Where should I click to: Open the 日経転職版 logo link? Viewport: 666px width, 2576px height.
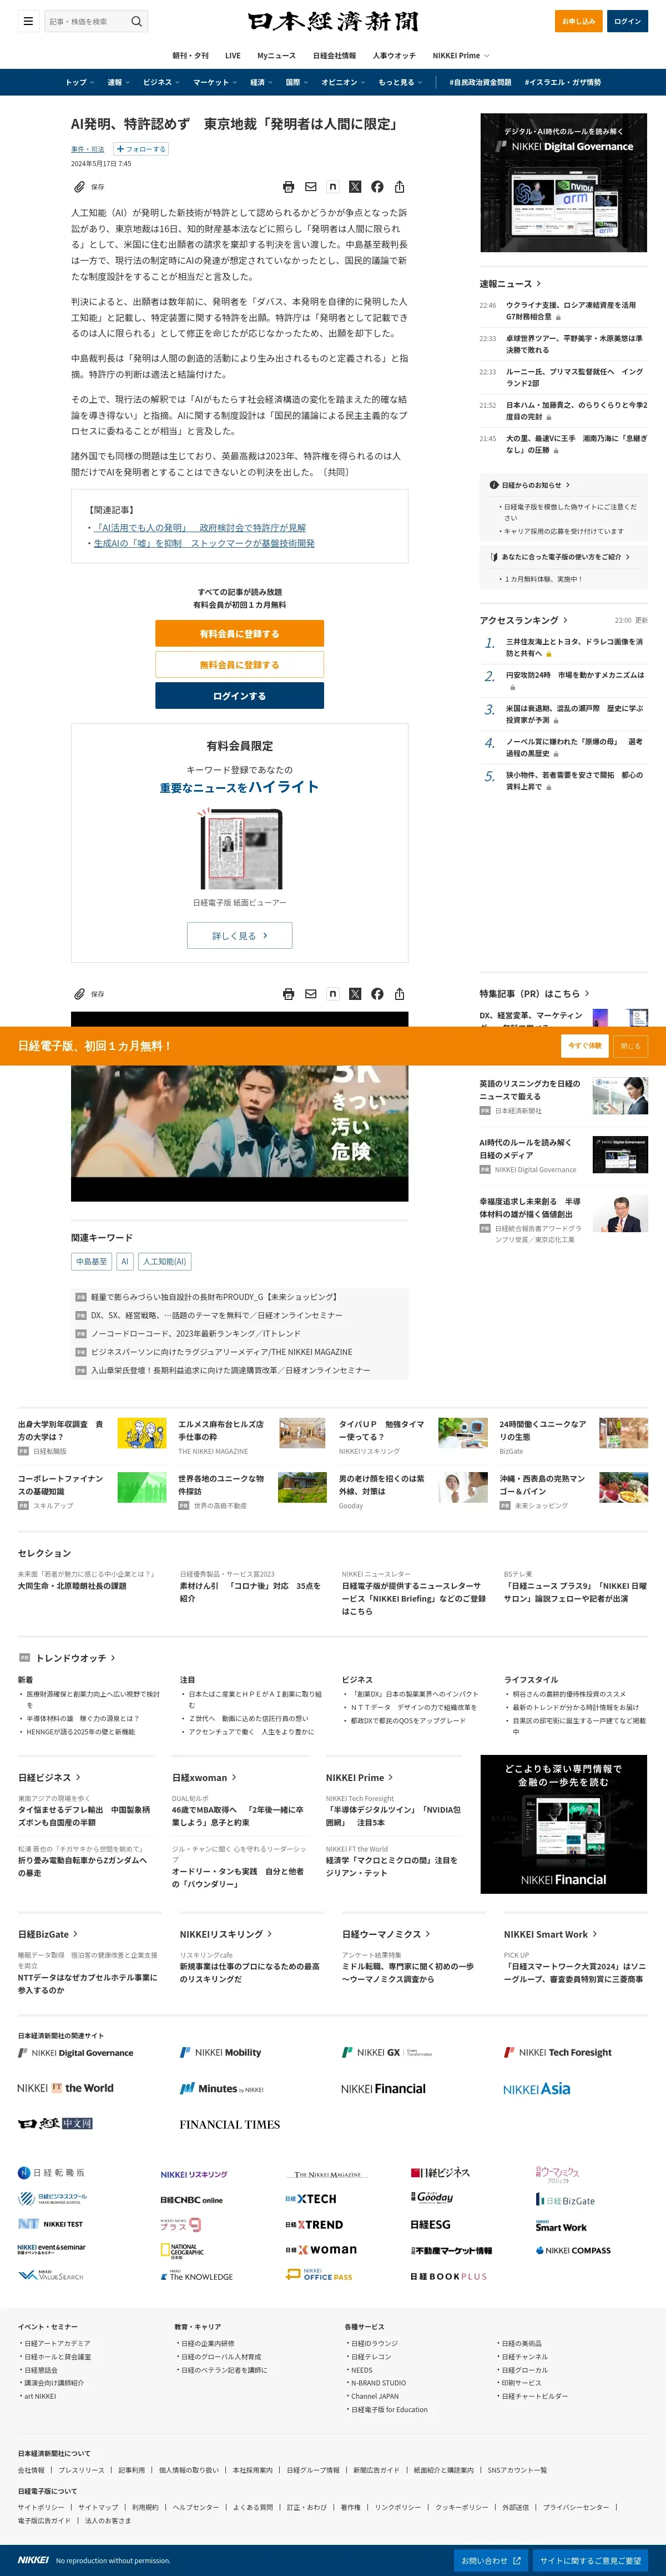[52, 2173]
